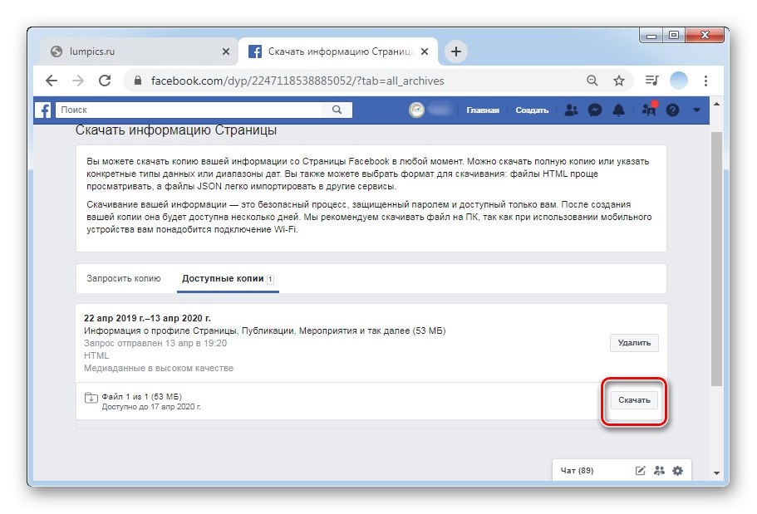Screen dimensions: 757x514
Task: Click the search magnifier in Facebook bar
Action: click(x=337, y=110)
